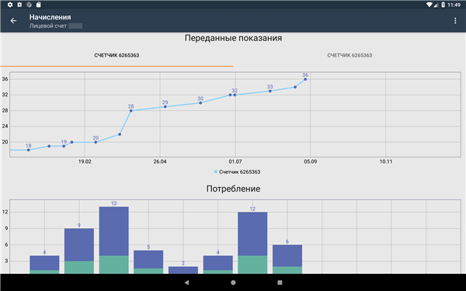
Task: Tap the Android home circle button
Action: (233, 282)
